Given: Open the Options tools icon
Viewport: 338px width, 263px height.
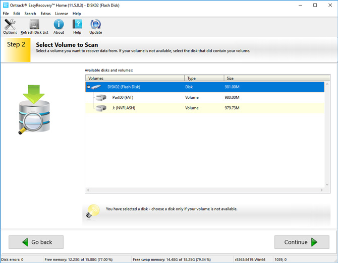Looking at the screenshot, I should pyautogui.click(x=10, y=24).
